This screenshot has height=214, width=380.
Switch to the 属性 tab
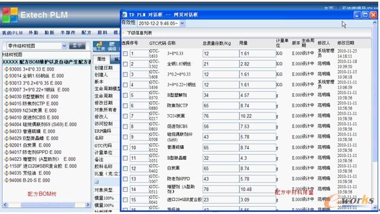[101, 59]
